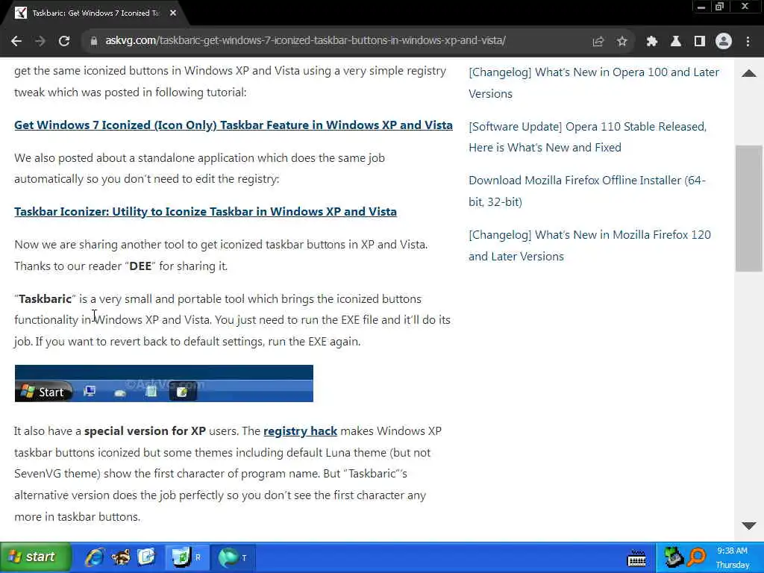The width and height of the screenshot is (764, 573).
Task: Switch to taskbar button labeled R
Action: click(x=187, y=557)
